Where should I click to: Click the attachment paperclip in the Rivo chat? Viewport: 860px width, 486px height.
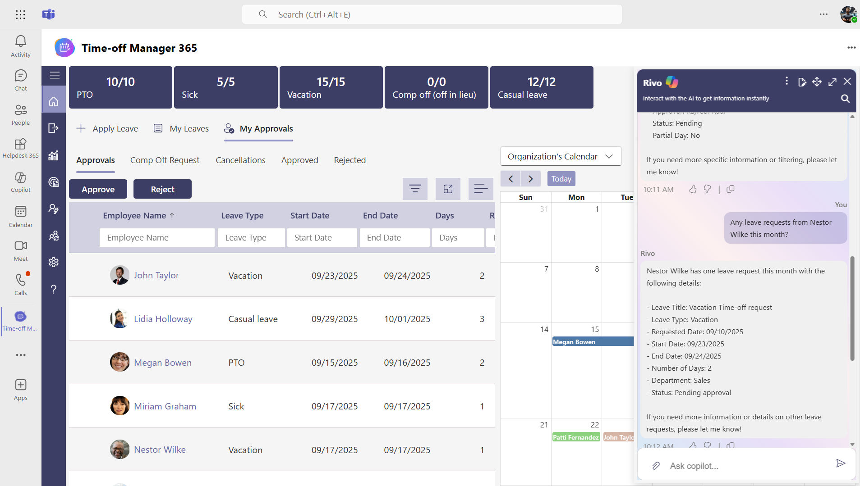tap(656, 465)
